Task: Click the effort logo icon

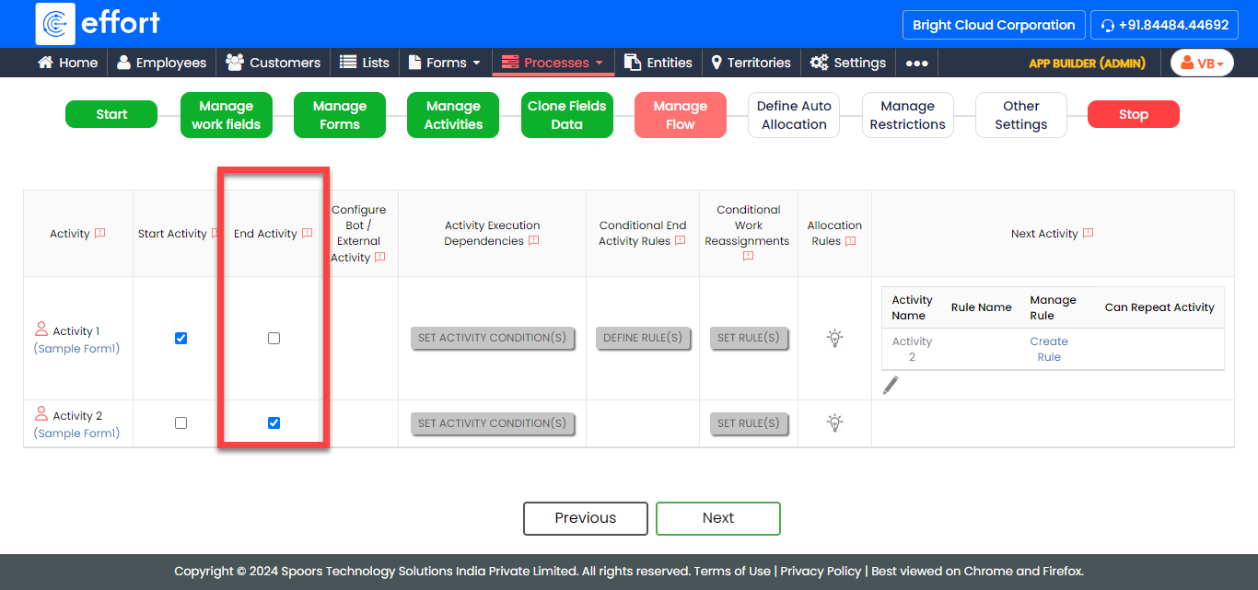Action: pyautogui.click(x=55, y=24)
